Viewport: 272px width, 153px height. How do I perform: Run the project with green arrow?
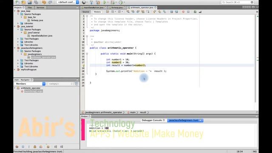pos(105,2)
